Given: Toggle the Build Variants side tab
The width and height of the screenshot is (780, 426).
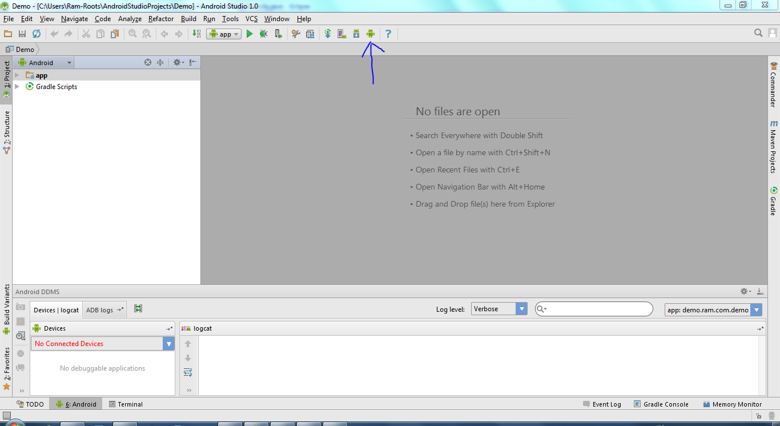Looking at the screenshot, I should click(x=6, y=309).
